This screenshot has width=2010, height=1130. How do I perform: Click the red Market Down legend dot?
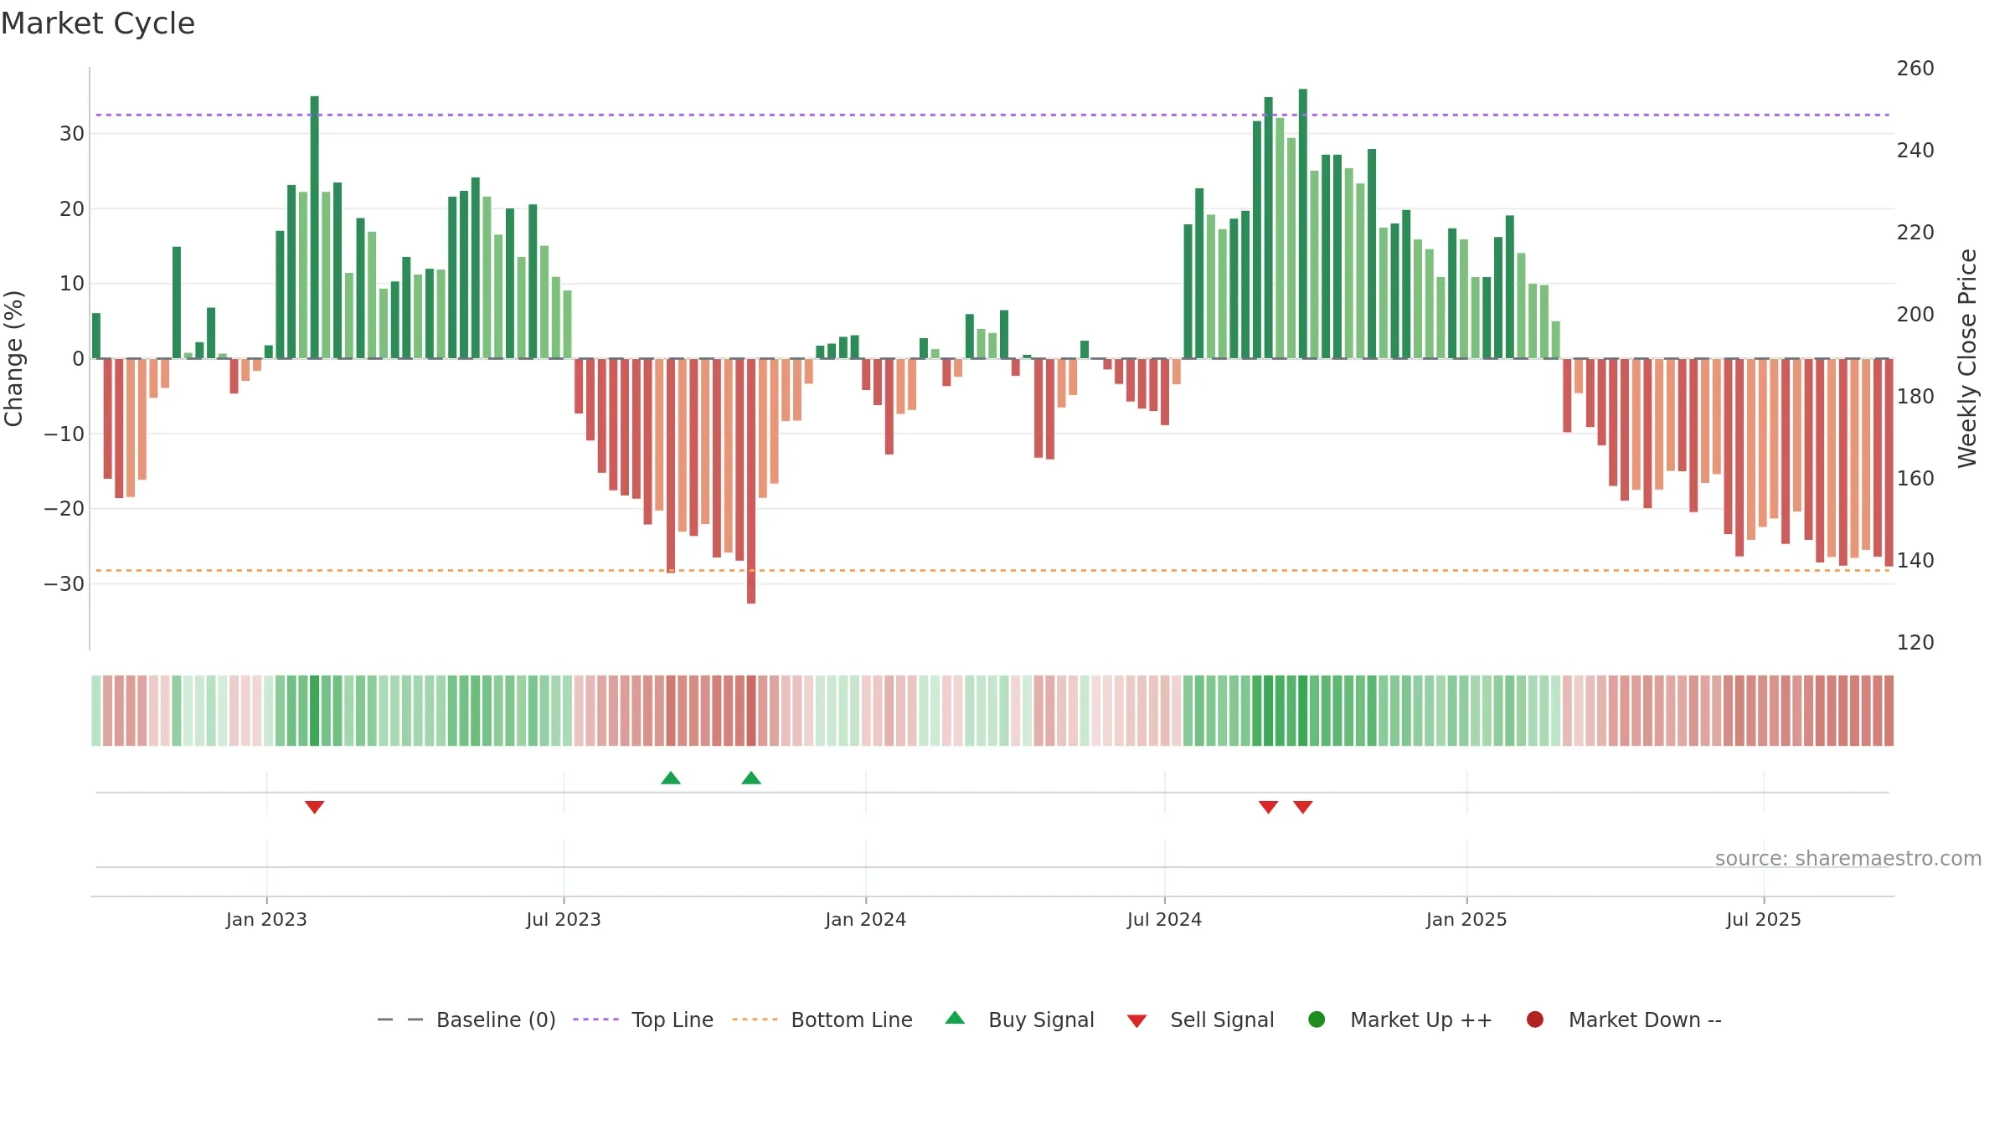[x=1535, y=1020]
